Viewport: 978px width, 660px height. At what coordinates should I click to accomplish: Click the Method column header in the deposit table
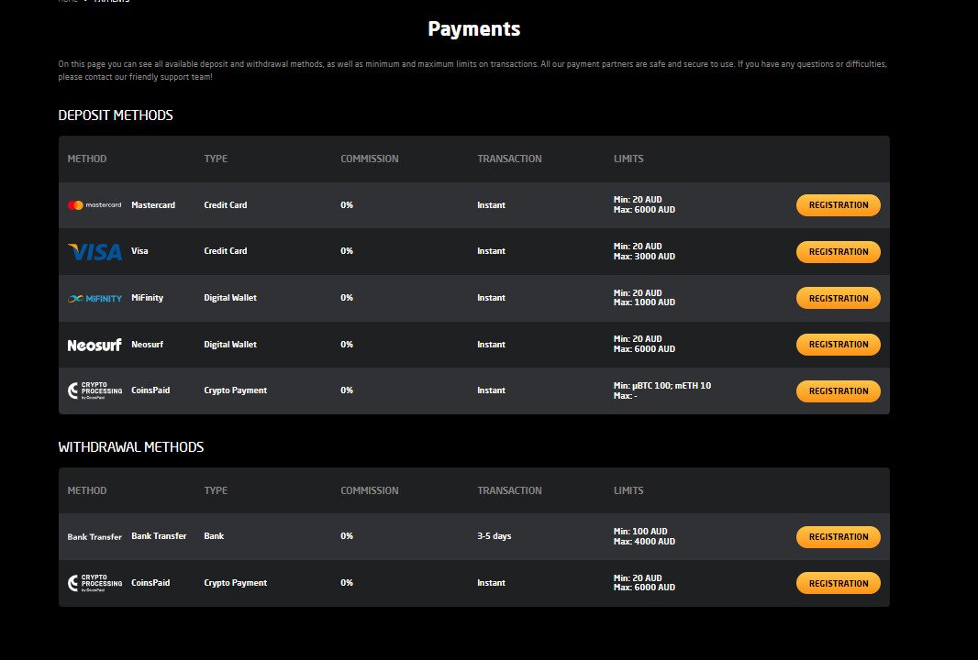(x=86, y=159)
